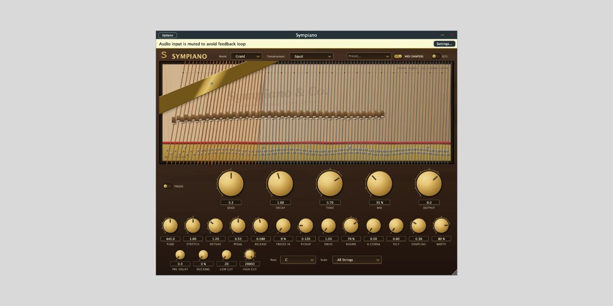
Task: Click the U.Corda knob
Action: [373, 226]
